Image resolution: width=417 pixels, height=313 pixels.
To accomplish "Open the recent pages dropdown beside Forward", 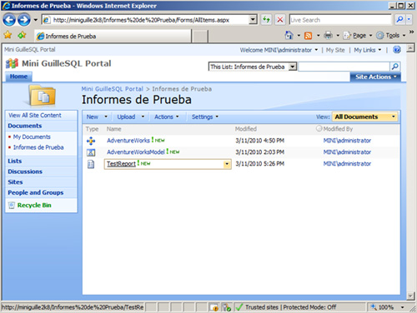I will coord(35,20).
